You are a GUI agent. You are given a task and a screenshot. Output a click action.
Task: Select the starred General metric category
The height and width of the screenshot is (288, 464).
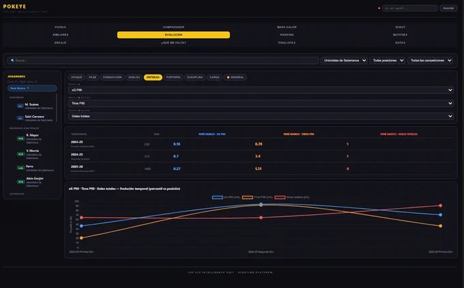tap(235, 77)
